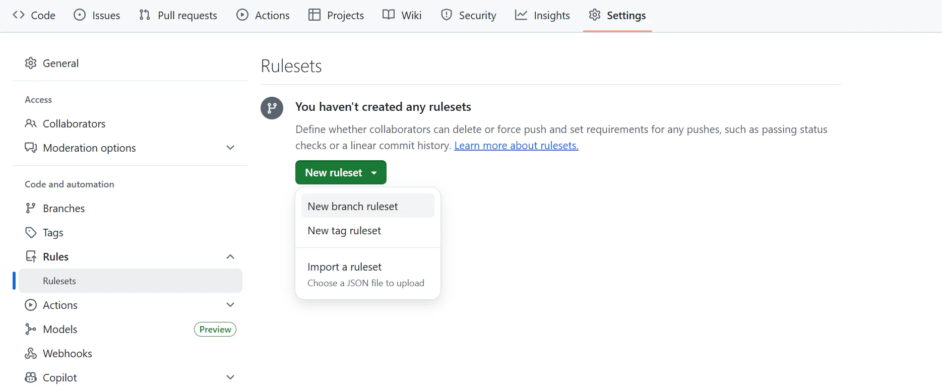Toggle the New ruleset dropdown button
The height and width of the screenshot is (391, 942).
(x=341, y=172)
